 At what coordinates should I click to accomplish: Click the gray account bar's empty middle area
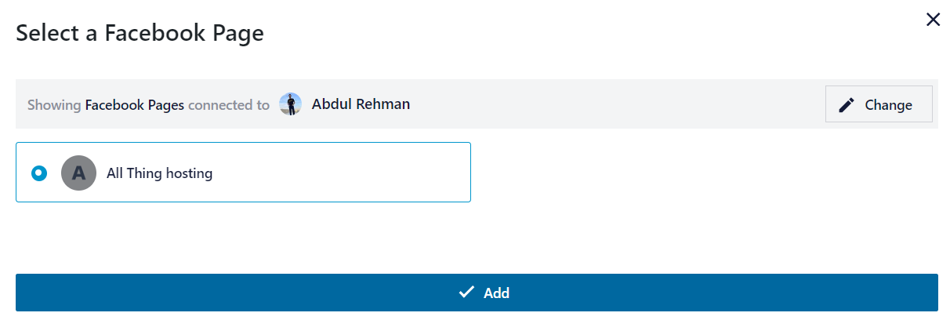click(x=611, y=104)
